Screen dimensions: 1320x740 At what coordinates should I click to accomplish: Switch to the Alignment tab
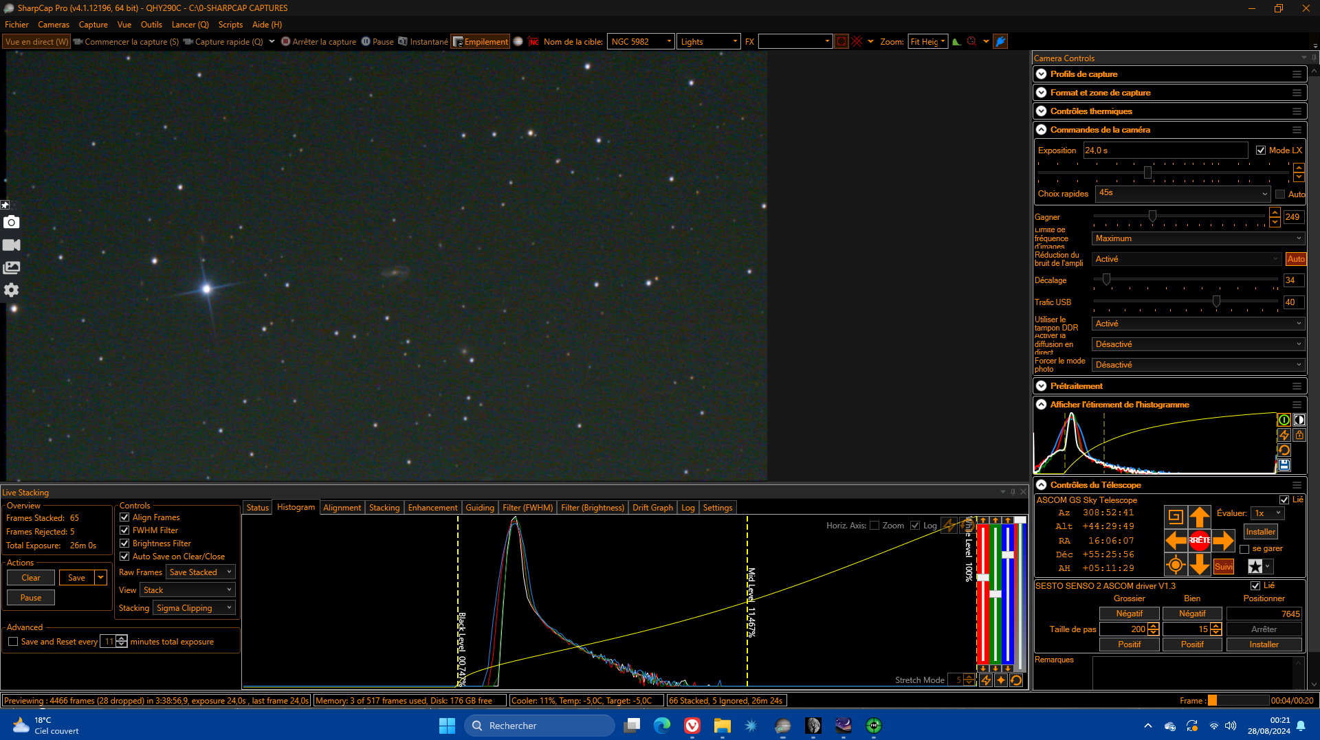[342, 508]
